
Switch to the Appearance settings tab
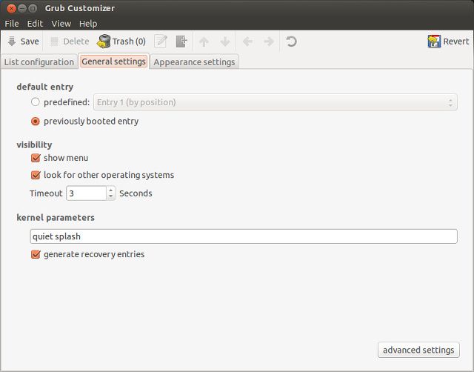194,62
